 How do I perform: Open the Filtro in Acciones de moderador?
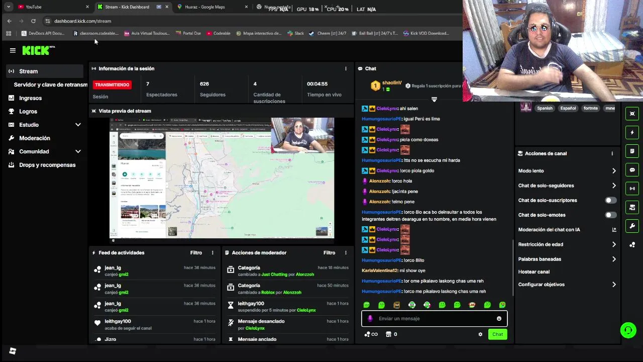(329, 253)
